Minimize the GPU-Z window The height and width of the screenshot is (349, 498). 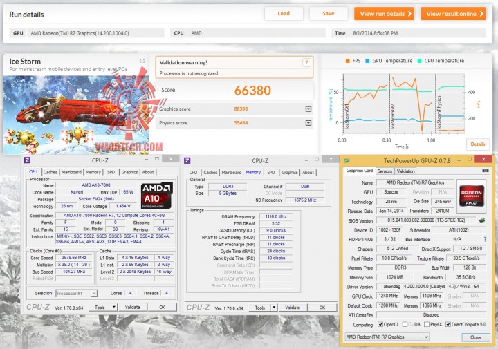pyautogui.click(x=459, y=160)
